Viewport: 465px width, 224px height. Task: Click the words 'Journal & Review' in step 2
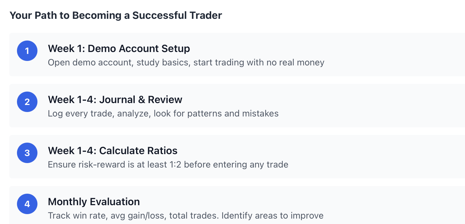(141, 100)
